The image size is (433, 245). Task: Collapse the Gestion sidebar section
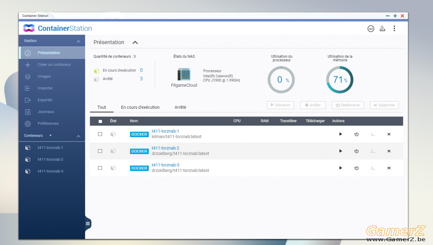[78, 42]
